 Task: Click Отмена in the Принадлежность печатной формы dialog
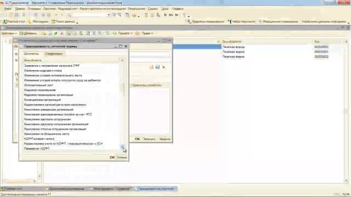pyautogui.click(x=122, y=157)
